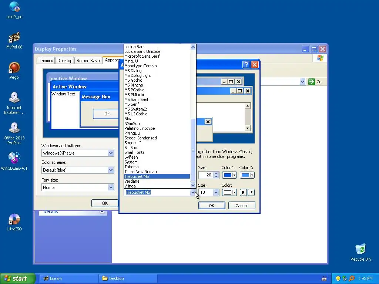The height and width of the screenshot is (284, 379).
Task: Open the Office 2013 ProPlus icon
Action: [x=14, y=133]
